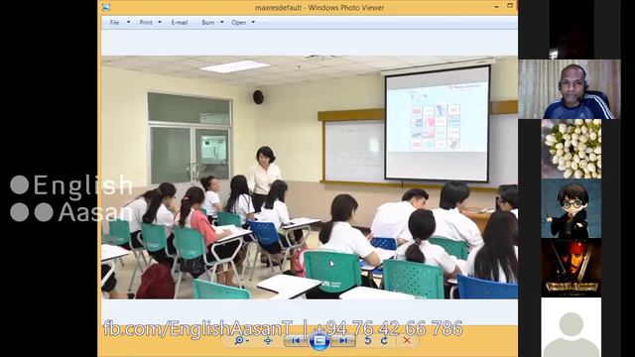Skip to the next photo
This screenshot has height=357, width=635.
point(343,341)
